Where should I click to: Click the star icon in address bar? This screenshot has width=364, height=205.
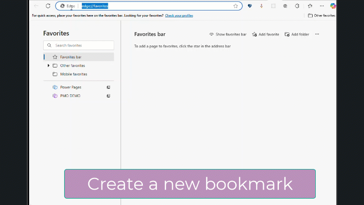236,6
